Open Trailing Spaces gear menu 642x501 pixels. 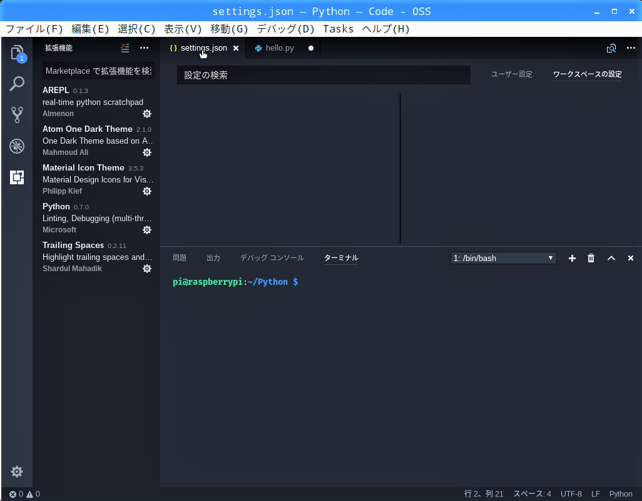point(147,269)
